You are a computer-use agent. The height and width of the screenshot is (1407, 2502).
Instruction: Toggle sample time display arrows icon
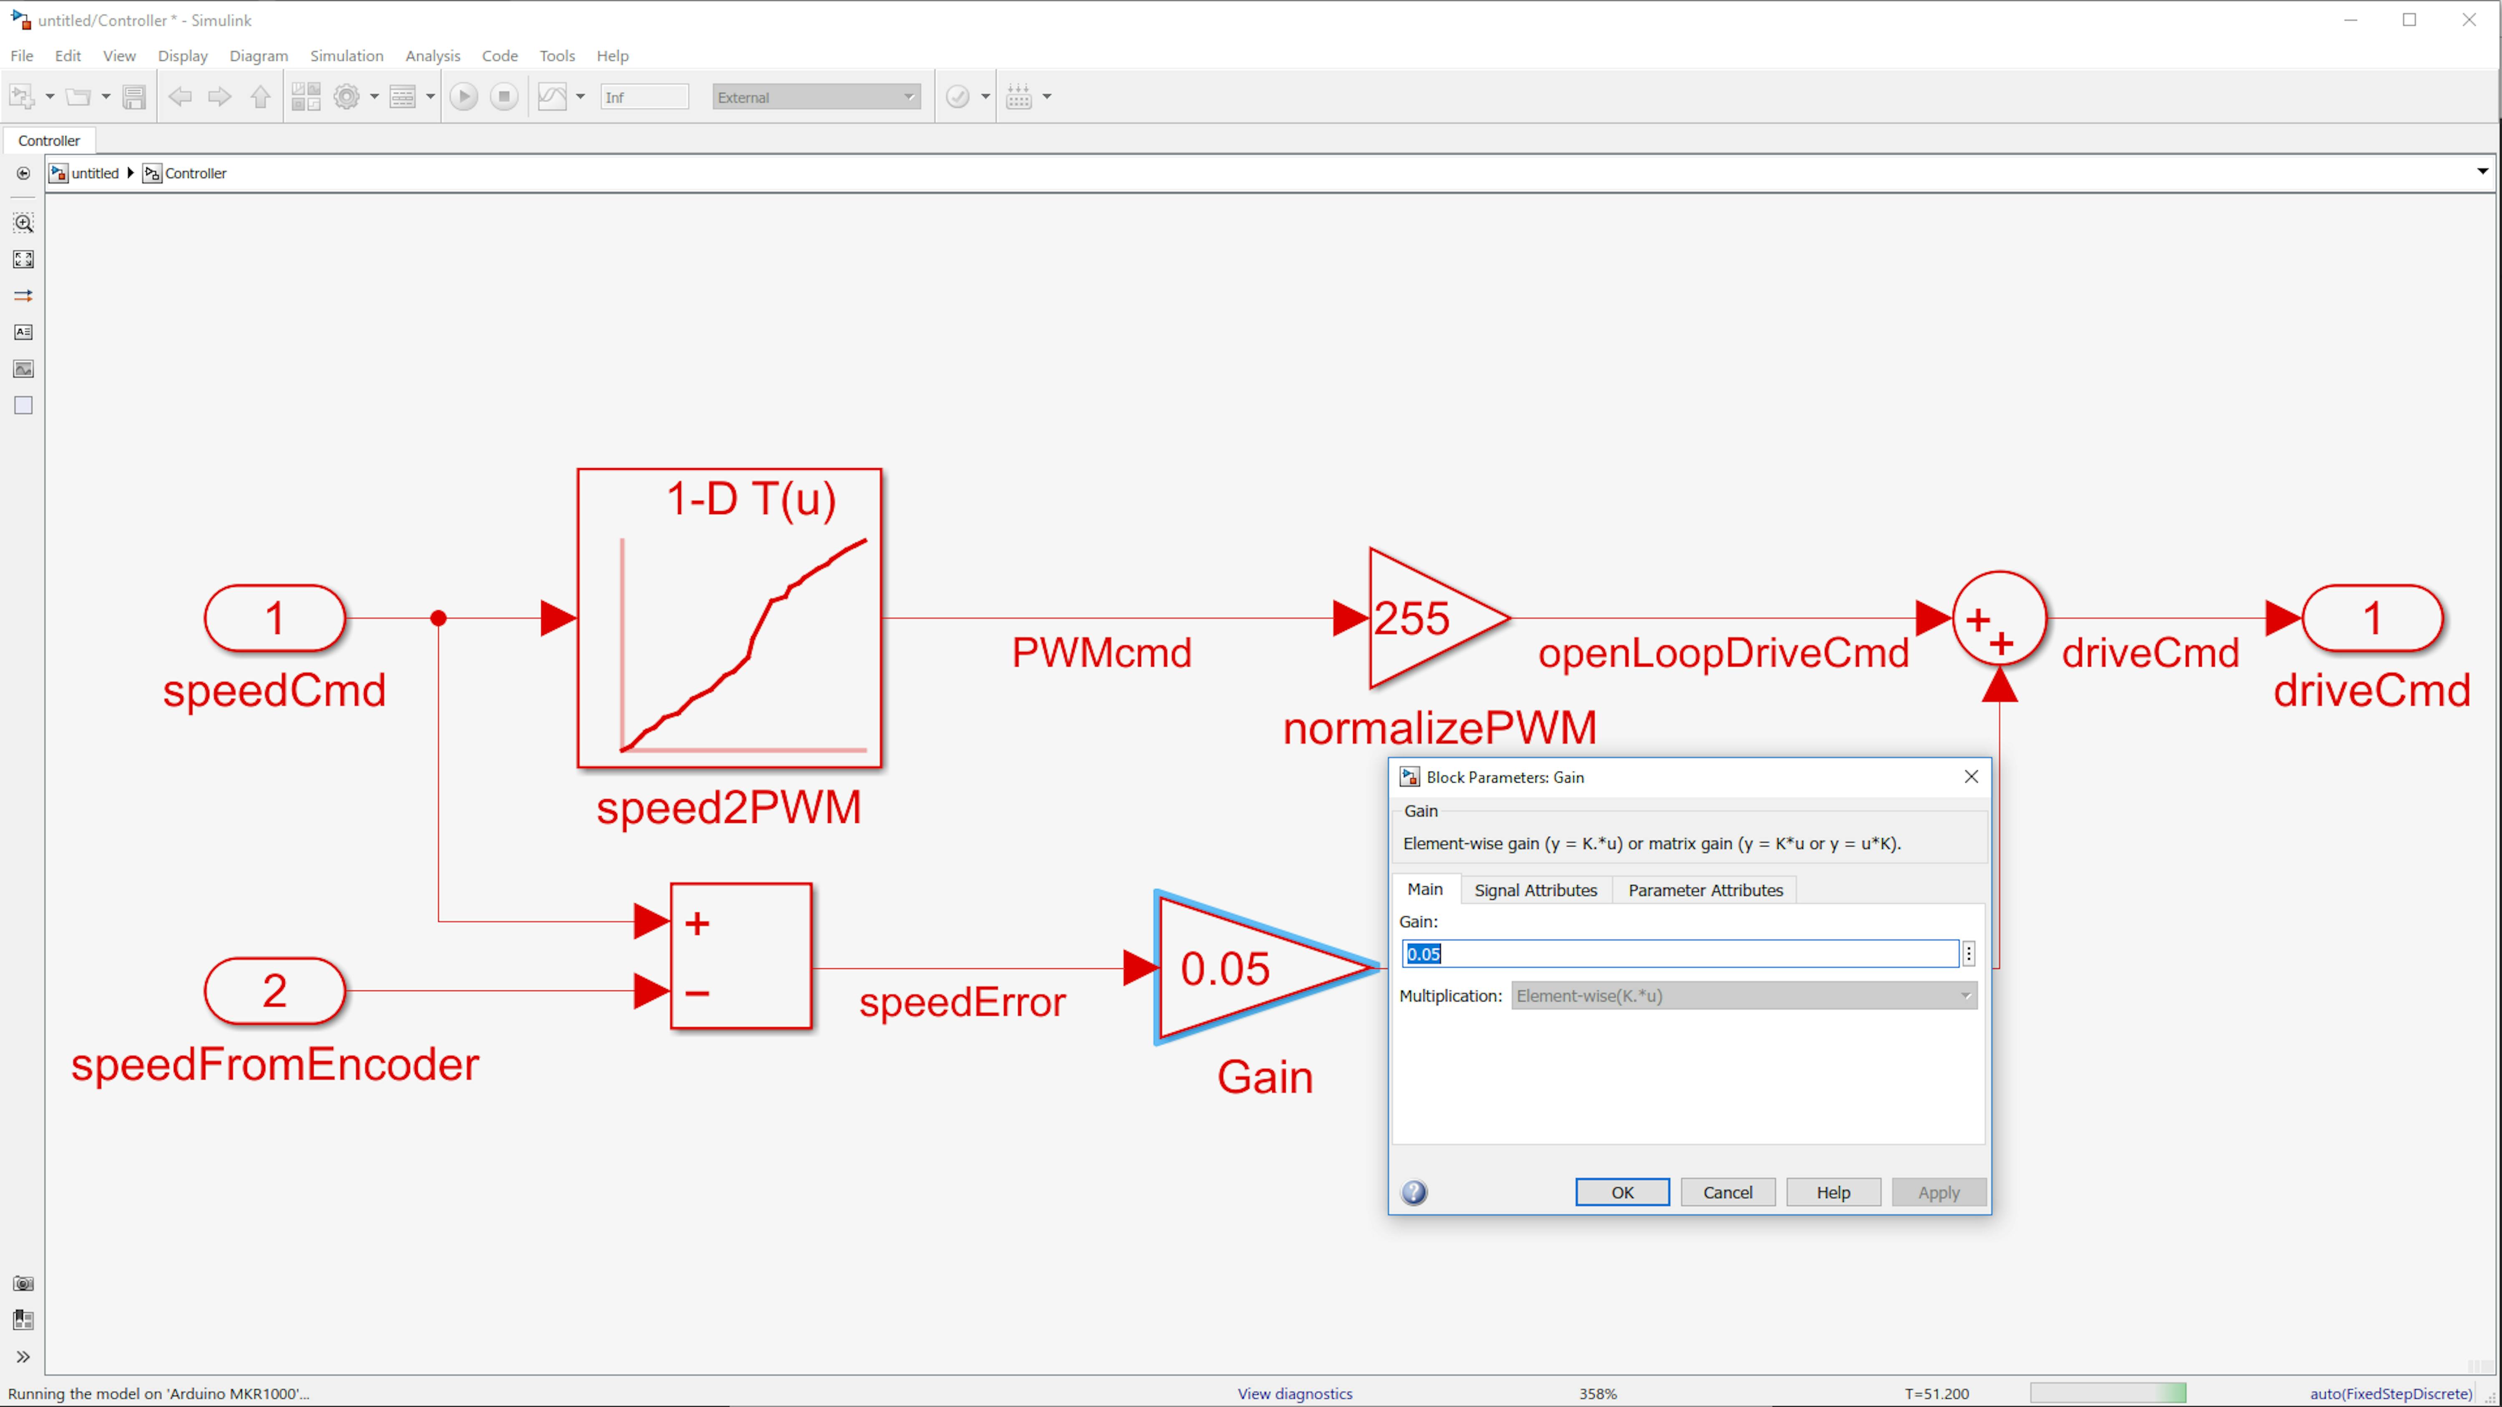23,296
